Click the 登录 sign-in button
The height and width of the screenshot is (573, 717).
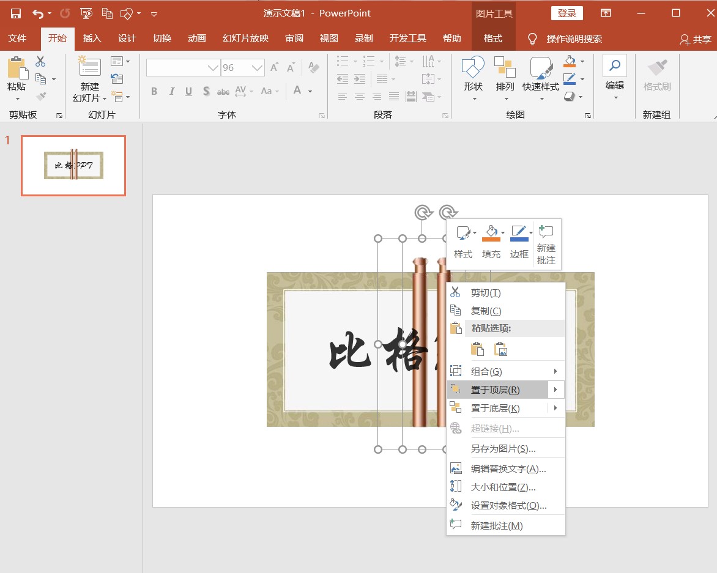tap(567, 13)
